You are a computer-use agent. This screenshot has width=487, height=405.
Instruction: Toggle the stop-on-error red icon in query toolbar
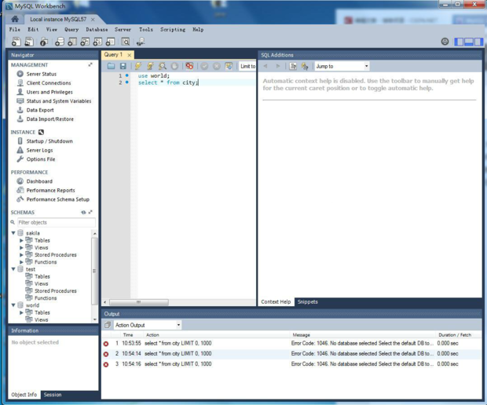tap(189, 67)
